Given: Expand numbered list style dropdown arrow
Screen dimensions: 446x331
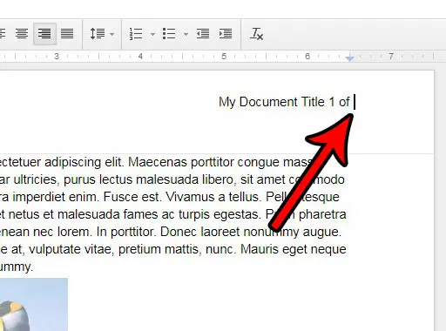Looking at the screenshot, I should 152,34.
